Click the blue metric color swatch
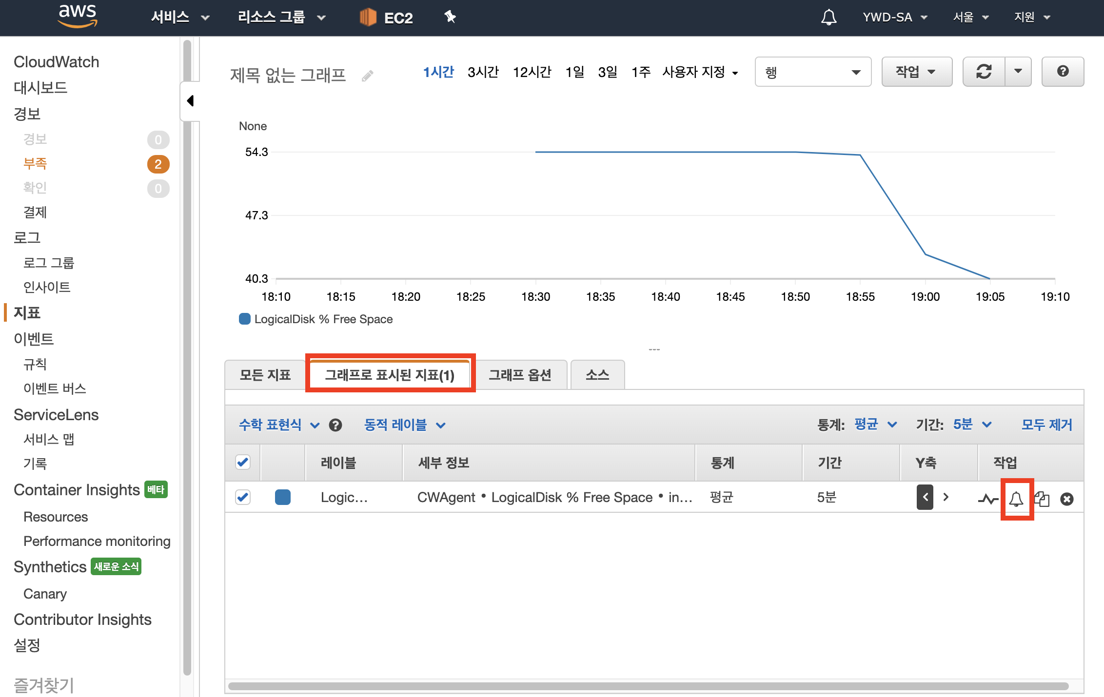 283,497
